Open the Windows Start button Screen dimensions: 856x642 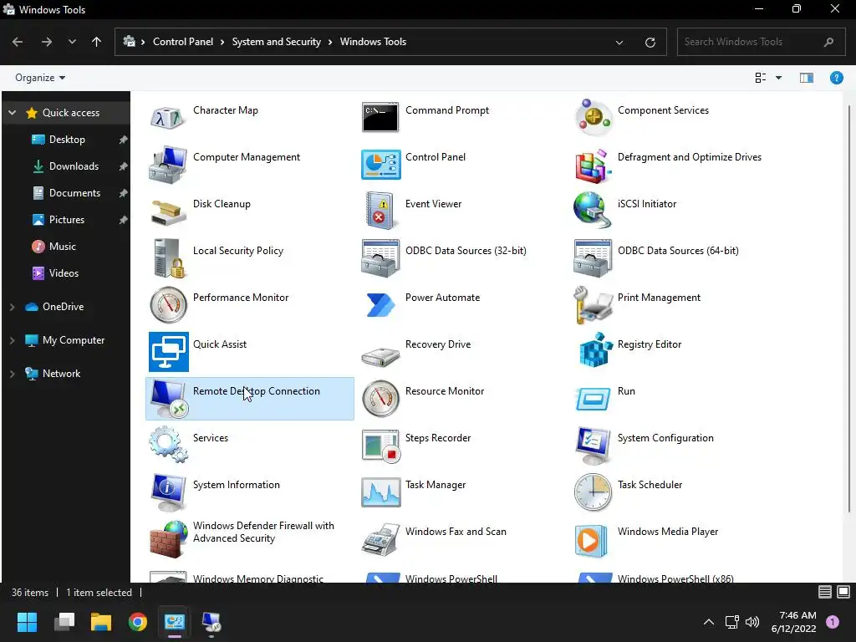pos(27,621)
